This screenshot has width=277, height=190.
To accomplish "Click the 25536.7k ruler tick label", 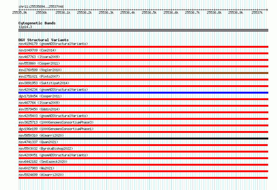I will click(x=193, y=12).
